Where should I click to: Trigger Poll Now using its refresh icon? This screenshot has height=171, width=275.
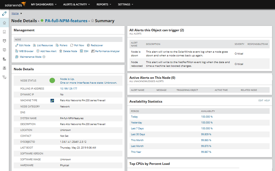(71, 45)
